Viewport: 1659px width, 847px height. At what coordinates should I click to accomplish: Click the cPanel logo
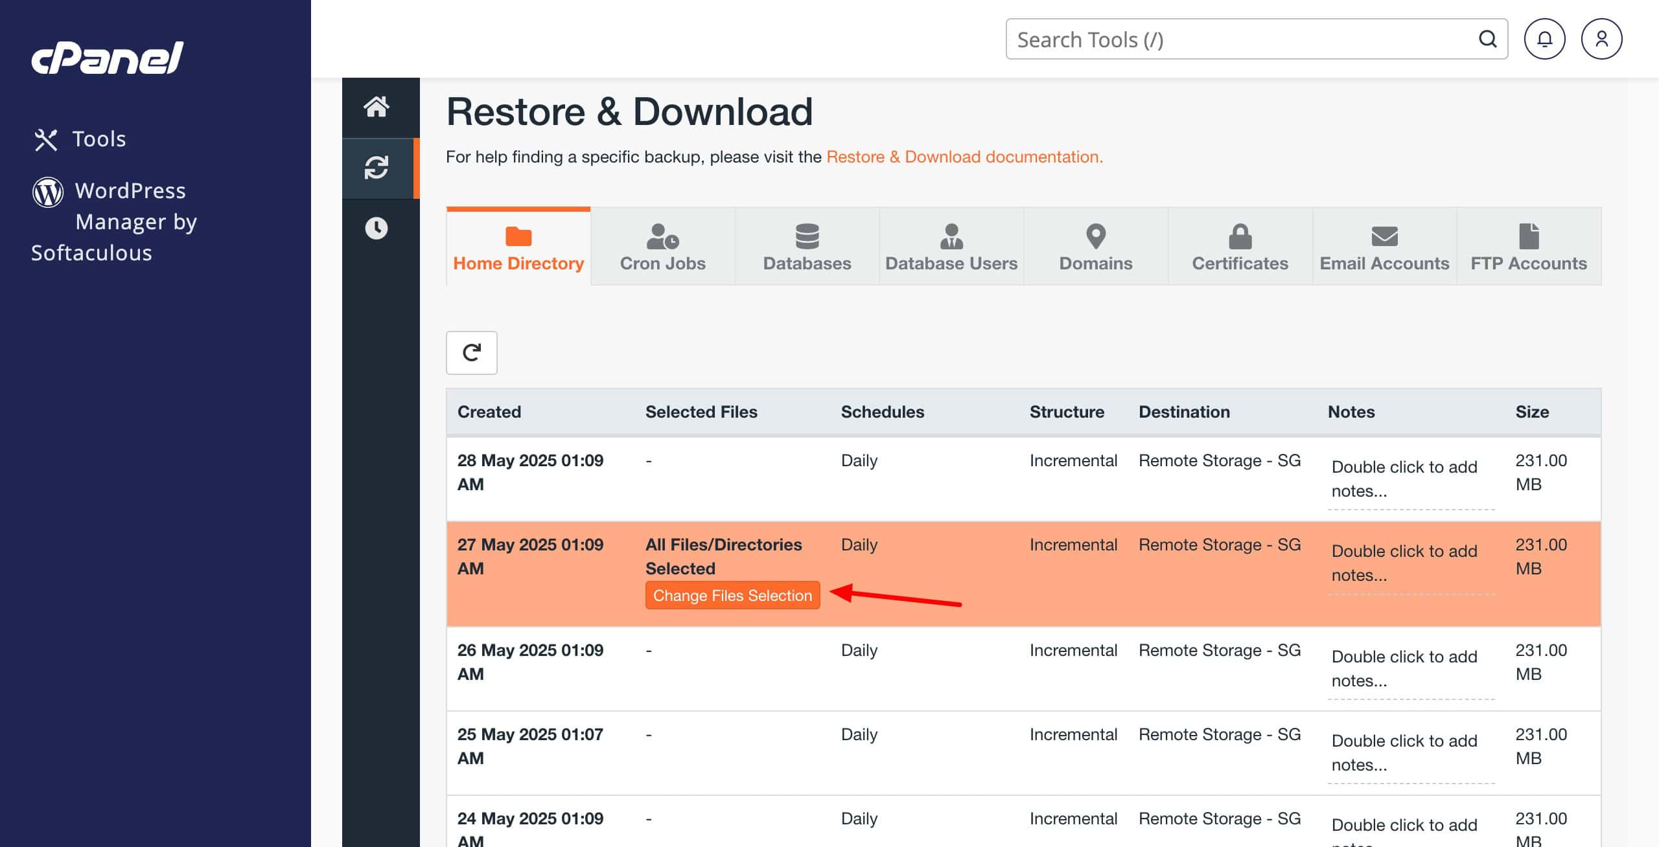click(x=108, y=58)
